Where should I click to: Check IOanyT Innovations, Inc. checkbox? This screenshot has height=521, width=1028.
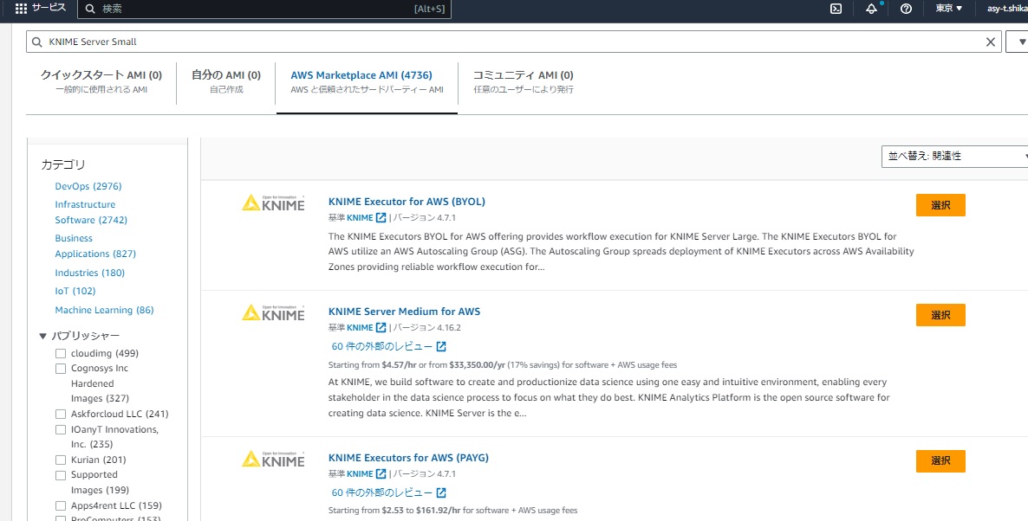click(x=61, y=430)
